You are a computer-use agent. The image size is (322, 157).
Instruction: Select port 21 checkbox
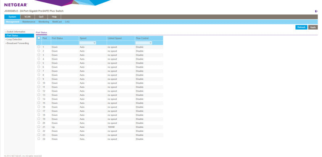[x=39, y=127]
